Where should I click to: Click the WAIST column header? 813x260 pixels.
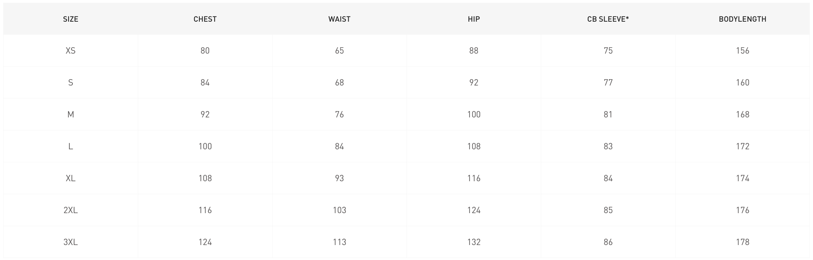(339, 19)
